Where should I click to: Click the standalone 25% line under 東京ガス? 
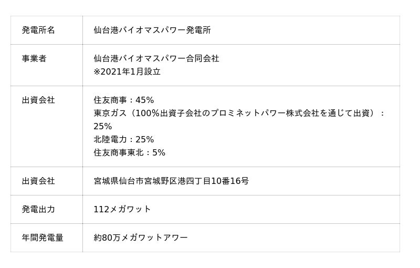[103, 127]
